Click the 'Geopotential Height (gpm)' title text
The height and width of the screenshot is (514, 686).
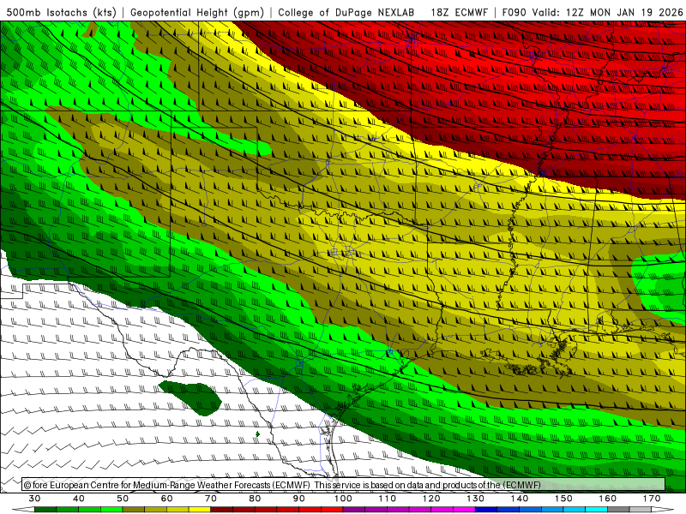pos(197,12)
